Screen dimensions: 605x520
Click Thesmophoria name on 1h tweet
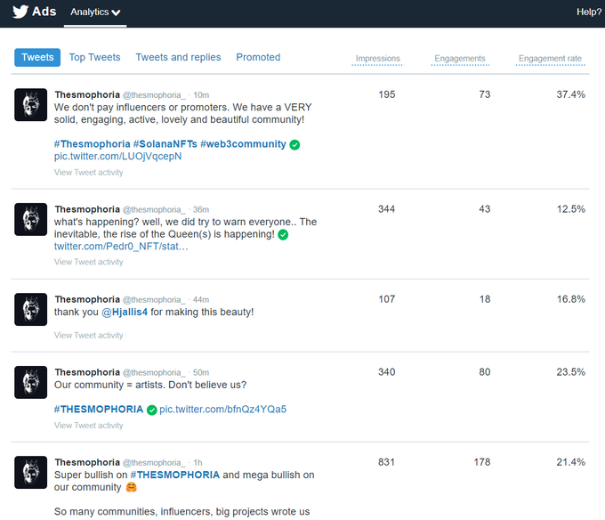tap(87, 462)
